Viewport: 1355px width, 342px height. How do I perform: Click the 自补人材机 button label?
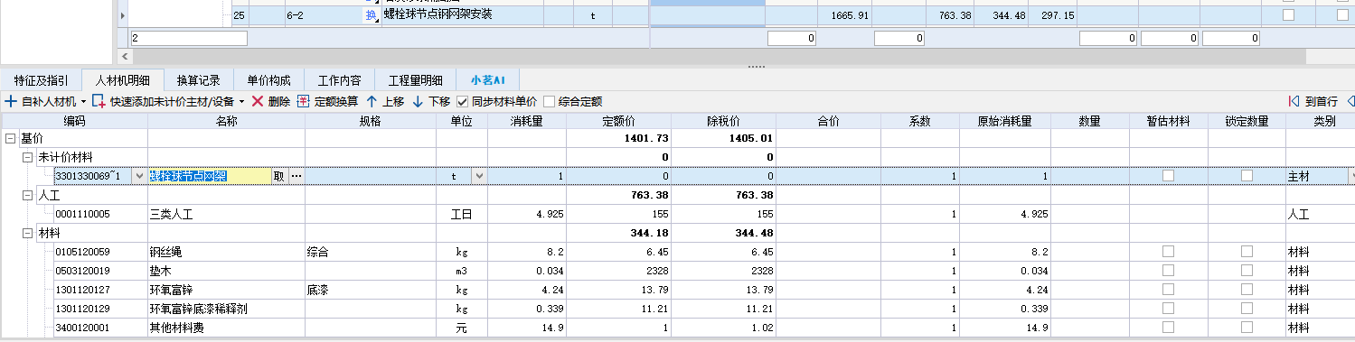(49, 102)
